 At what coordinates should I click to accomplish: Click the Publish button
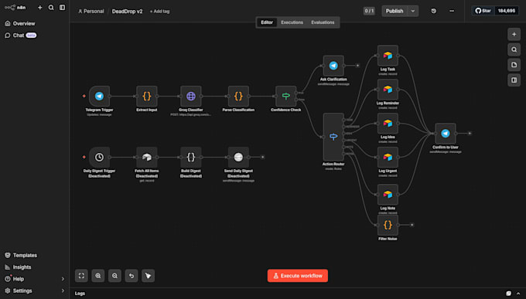[x=394, y=11]
